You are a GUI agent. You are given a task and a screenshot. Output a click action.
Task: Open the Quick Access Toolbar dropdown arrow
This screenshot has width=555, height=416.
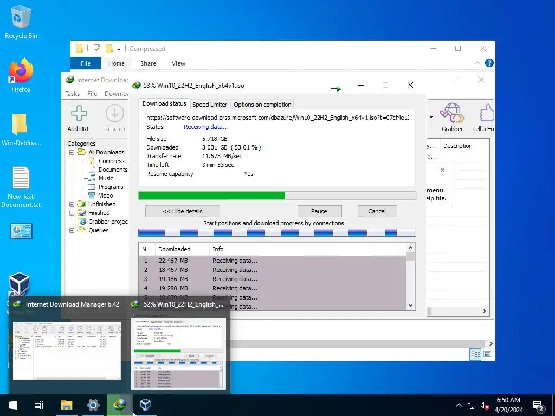coord(119,49)
